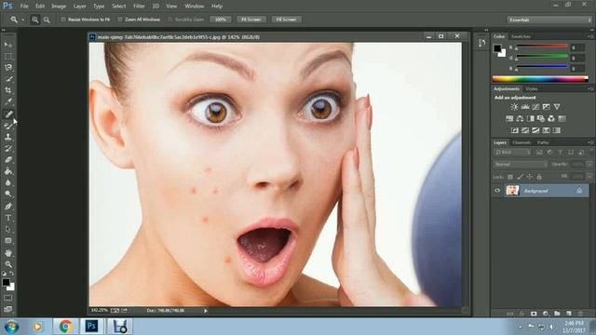This screenshot has height=335, width=596.
Task: Change the screen mode from the toolbox
Action: [x=8, y=309]
